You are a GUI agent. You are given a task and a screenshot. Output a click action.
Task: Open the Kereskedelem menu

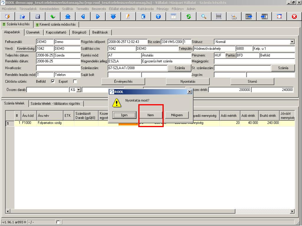[x=49, y=9]
